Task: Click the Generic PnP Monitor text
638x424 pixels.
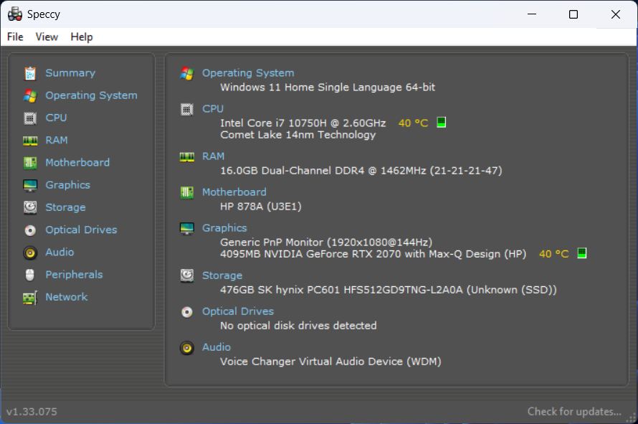Action: coord(326,242)
